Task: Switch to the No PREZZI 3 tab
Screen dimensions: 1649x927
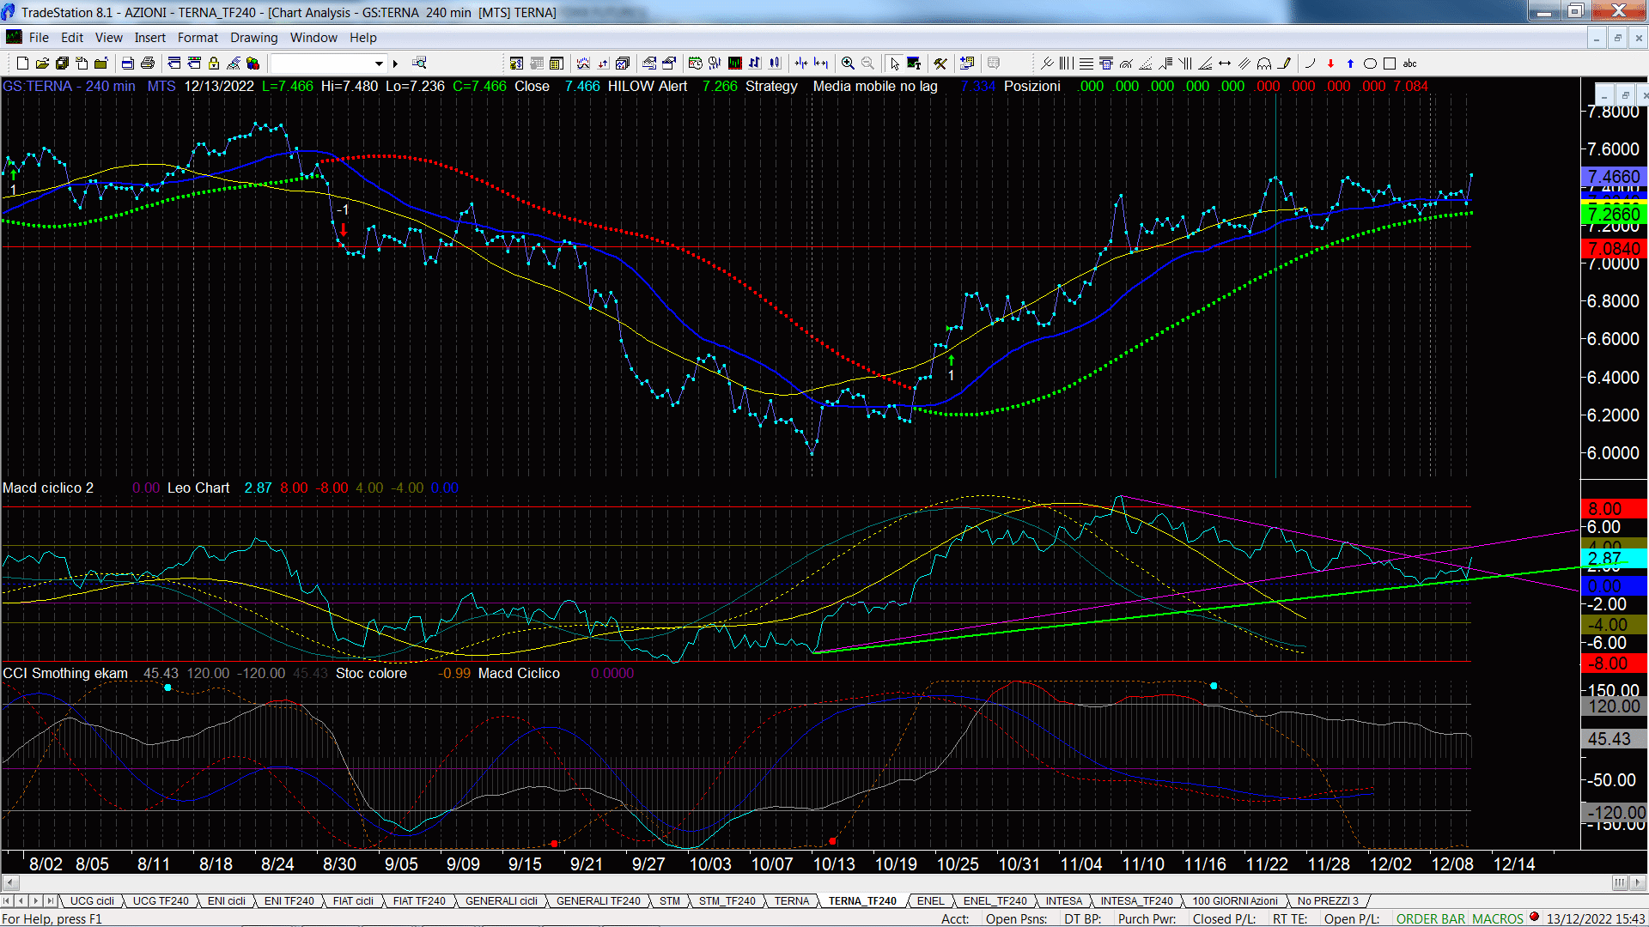Action: pyautogui.click(x=1328, y=901)
